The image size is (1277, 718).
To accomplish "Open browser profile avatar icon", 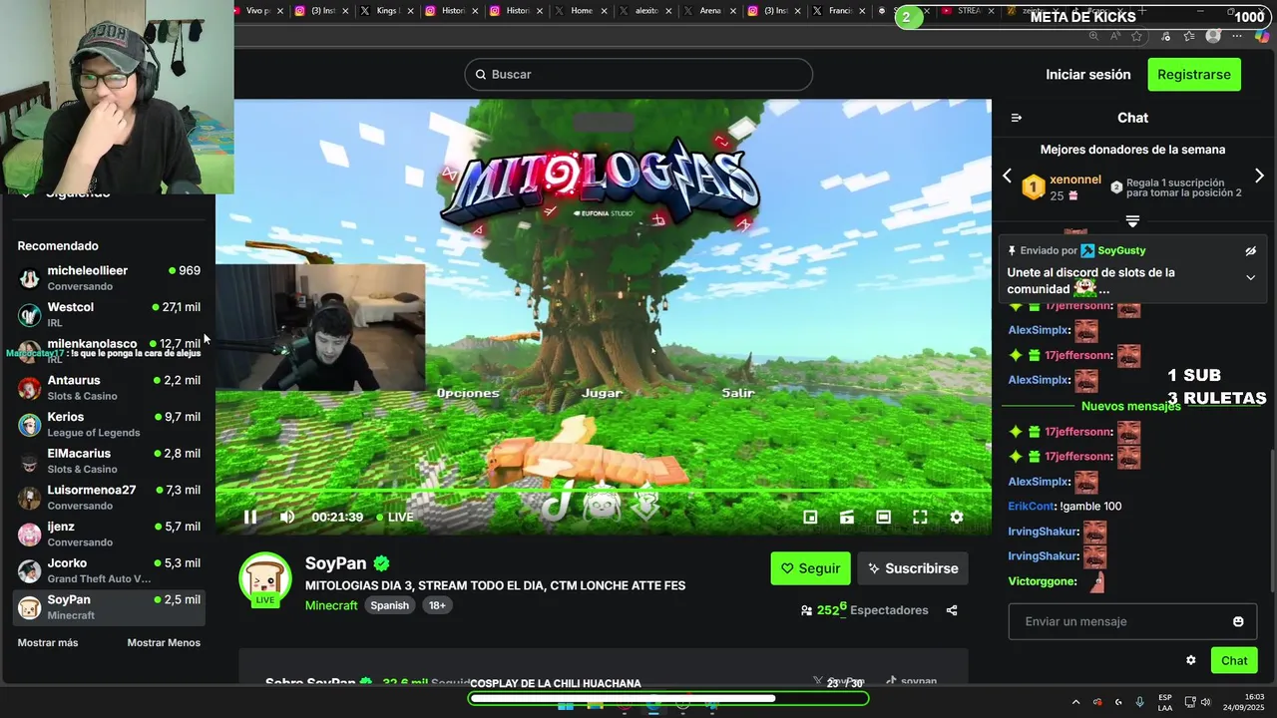I will tap(1213, 36).
